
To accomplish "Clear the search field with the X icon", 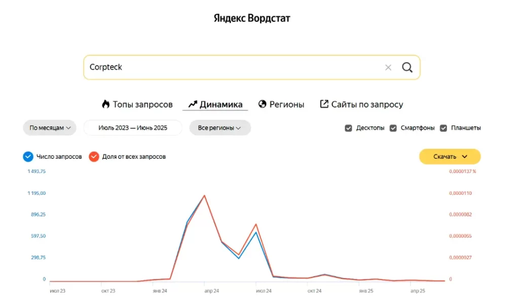I will [x=388, y=67].
